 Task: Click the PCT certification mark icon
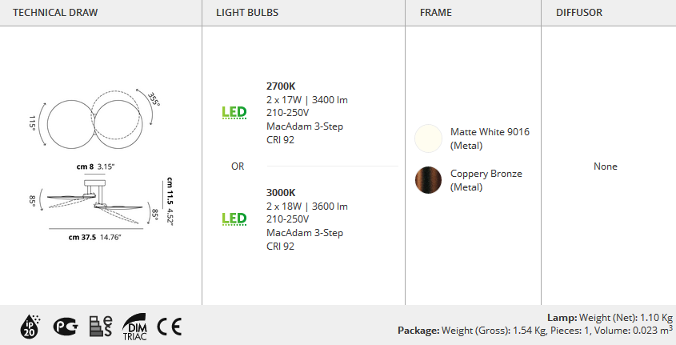tap(66, 327)
